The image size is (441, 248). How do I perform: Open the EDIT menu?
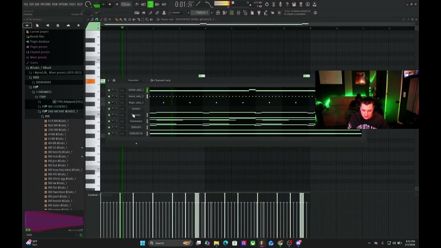pos(31,4)
